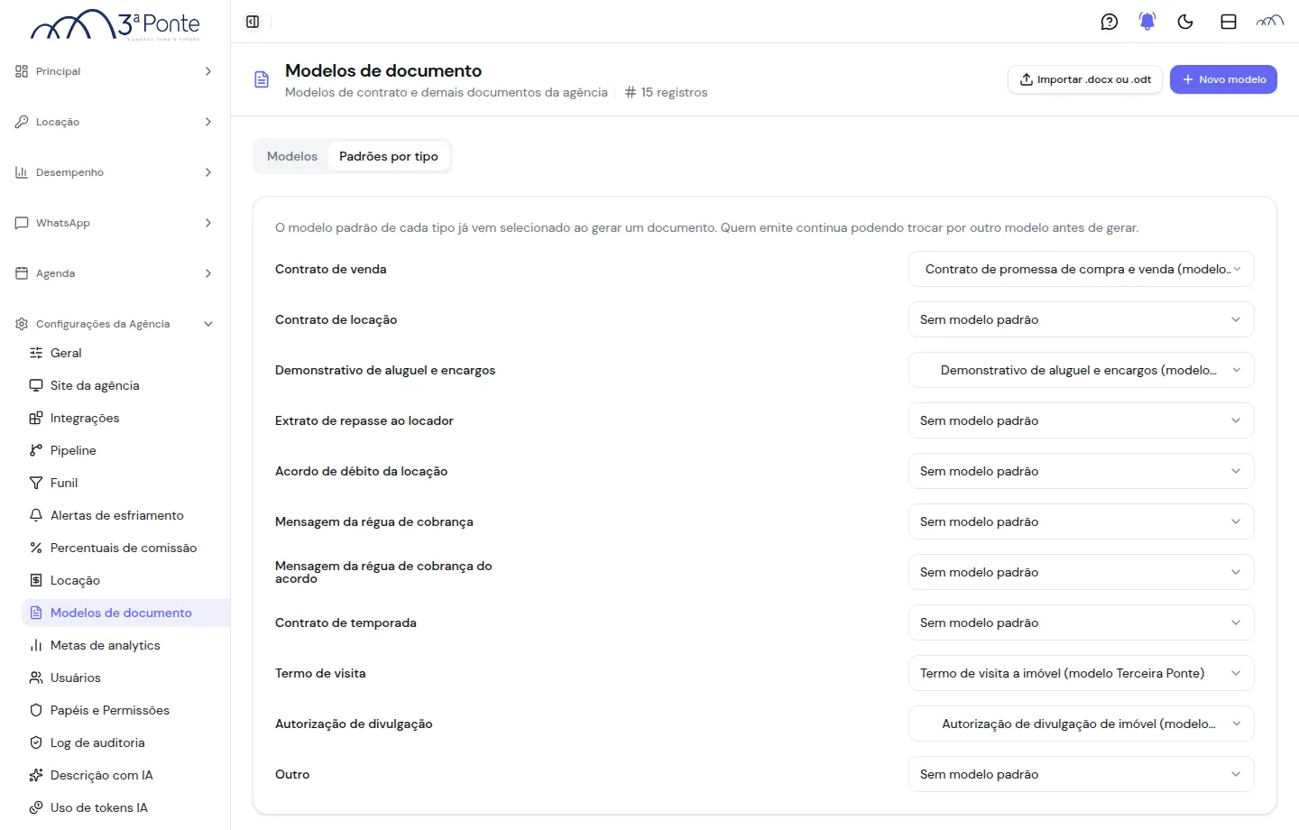The image size is (1299, 830).
Task: Click the WhatsApp chat bubble icon
Action: 22,223
